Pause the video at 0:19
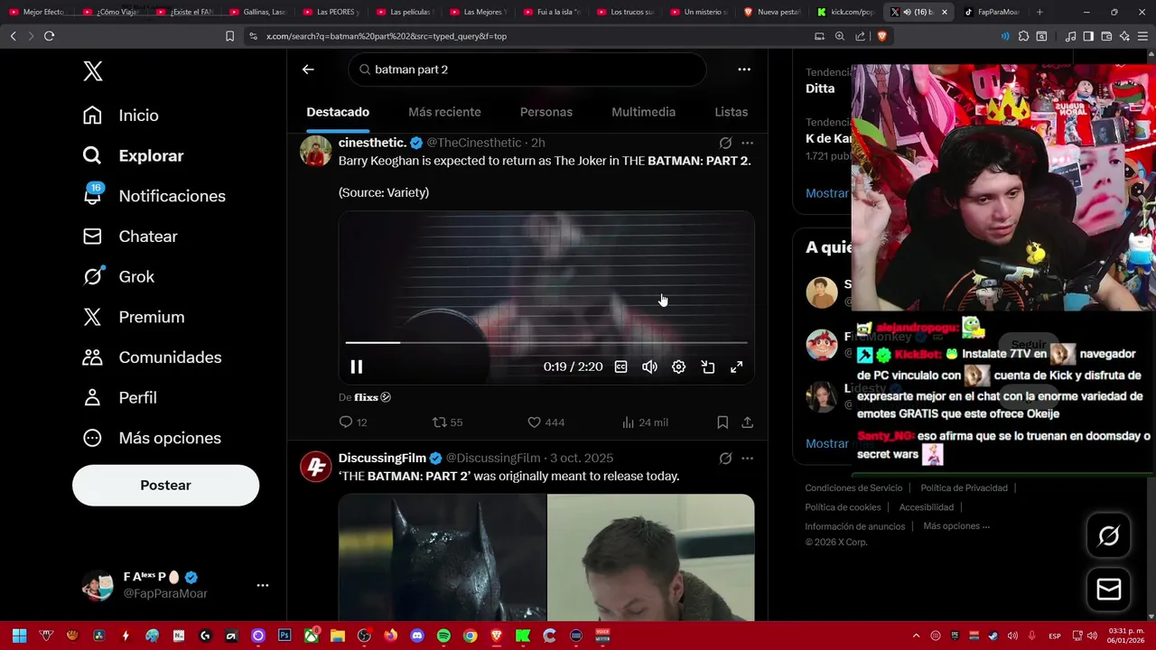 pos(357,367)
